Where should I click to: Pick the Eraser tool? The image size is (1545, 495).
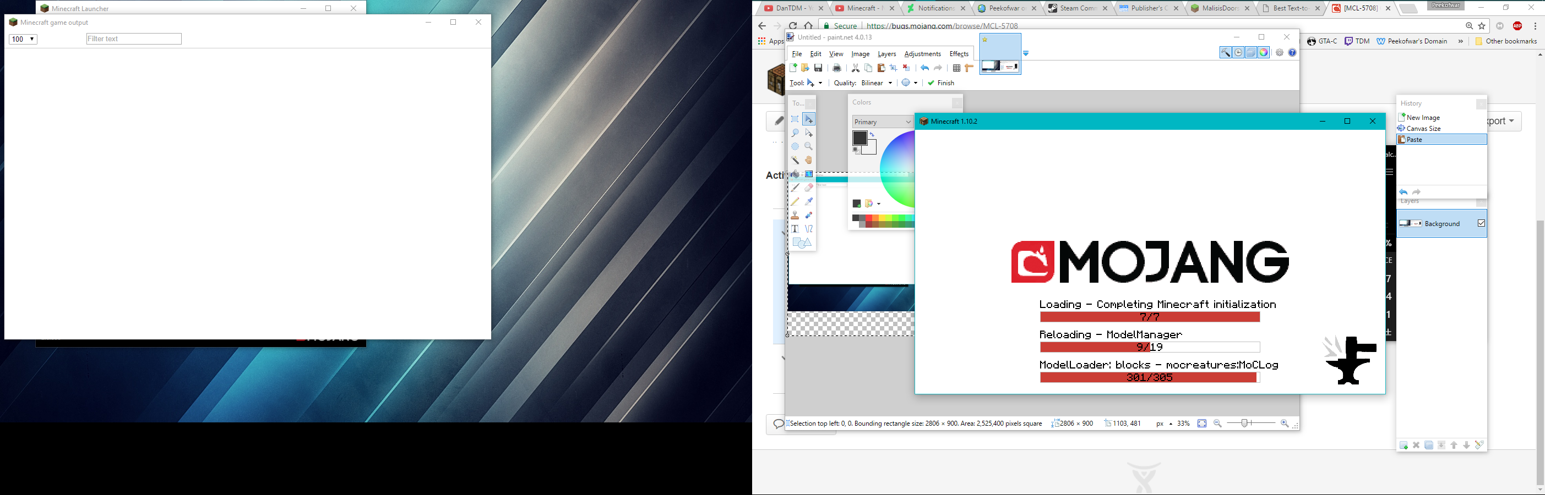(x=808, y=188)
